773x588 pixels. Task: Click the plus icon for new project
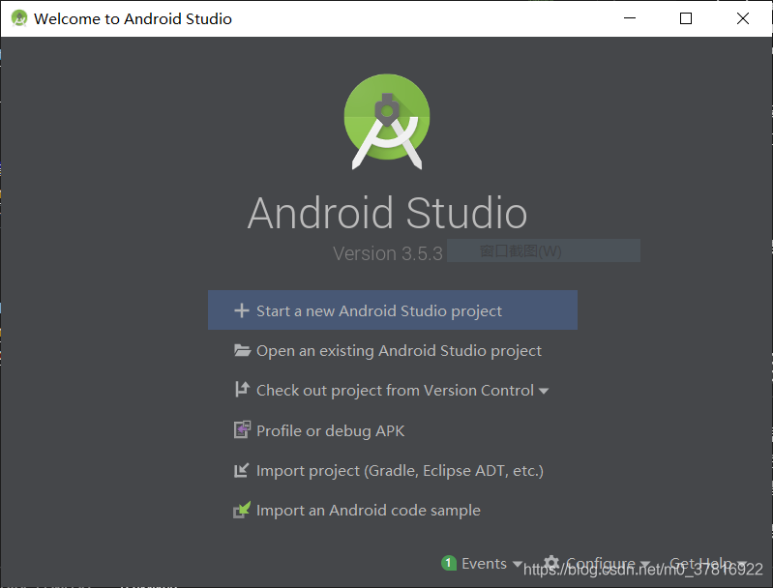(242, 311)
